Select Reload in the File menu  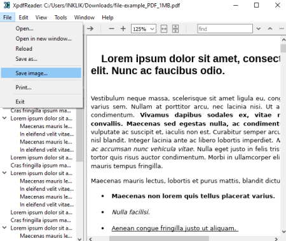41,49
